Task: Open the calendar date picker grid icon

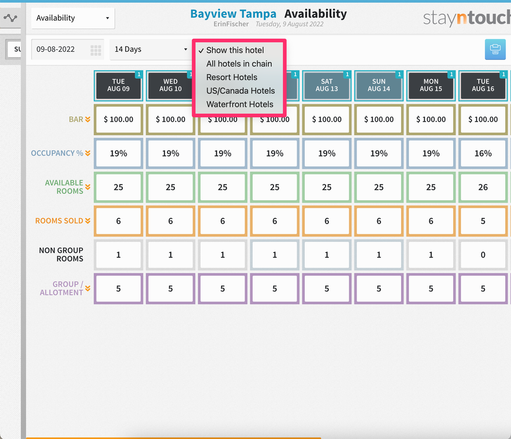Action: [x=96, y=51]
